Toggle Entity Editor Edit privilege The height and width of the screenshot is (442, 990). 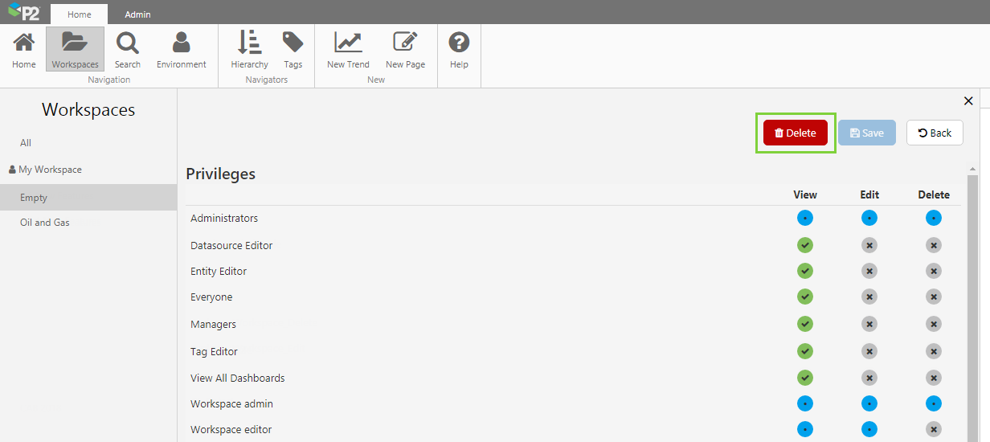click(x=869, y=271)
